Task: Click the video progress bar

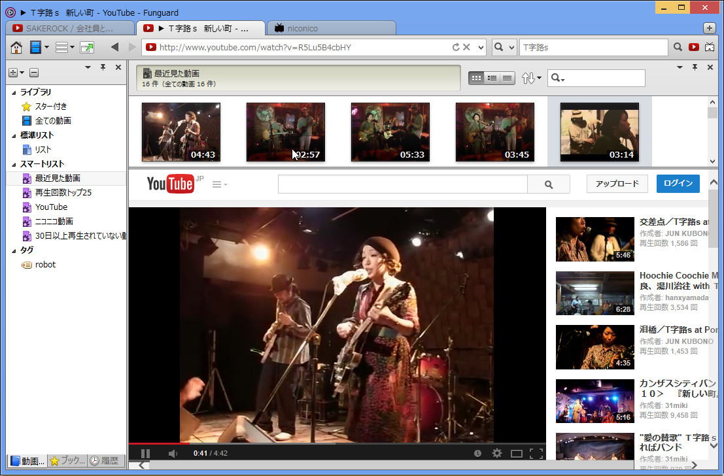Action: 337,444
